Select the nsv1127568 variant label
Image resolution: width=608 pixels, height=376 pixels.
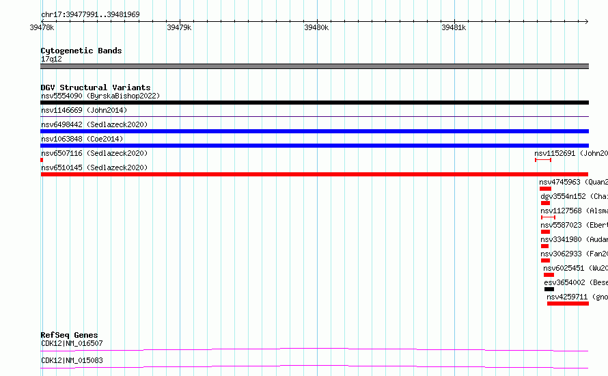coord(574,211)
